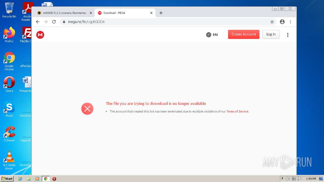324x182 pixels.
Task: Go back using the browser back arrow
Action: 38,22
